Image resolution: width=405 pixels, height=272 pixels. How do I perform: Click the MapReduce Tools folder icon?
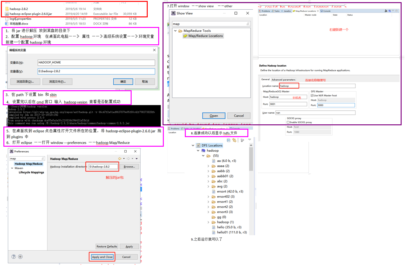tap(181, 31)
